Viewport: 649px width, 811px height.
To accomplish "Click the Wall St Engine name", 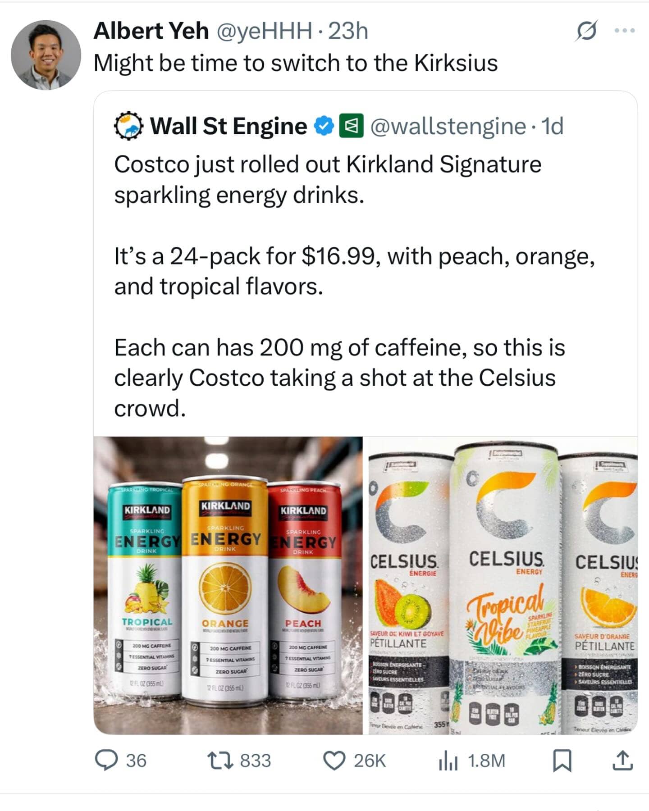I will [x=229, y=126].
